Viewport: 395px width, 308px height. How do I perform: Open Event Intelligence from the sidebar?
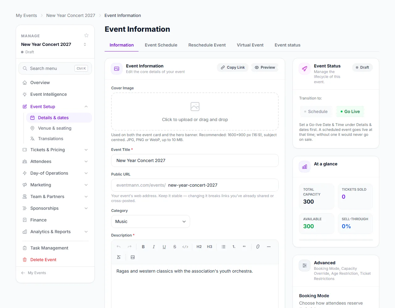pos(55,94)
